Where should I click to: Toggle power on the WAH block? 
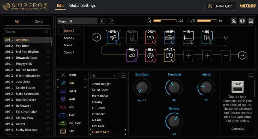(136, 42)
